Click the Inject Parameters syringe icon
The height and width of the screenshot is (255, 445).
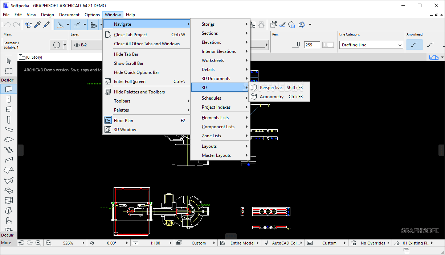[47, 25]
